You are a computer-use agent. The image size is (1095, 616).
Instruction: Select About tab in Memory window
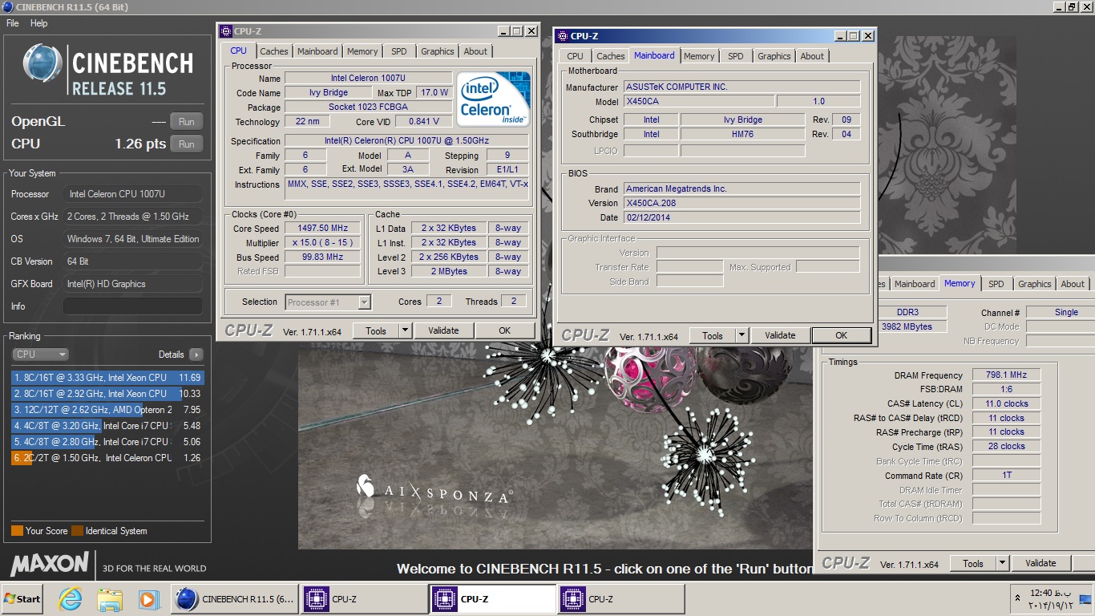[1073, 284]
